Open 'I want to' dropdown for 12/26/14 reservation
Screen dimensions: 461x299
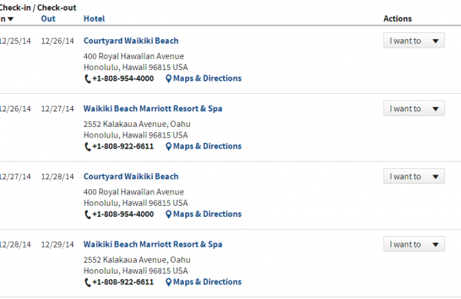pyautogui.click(x=414, y=108)
